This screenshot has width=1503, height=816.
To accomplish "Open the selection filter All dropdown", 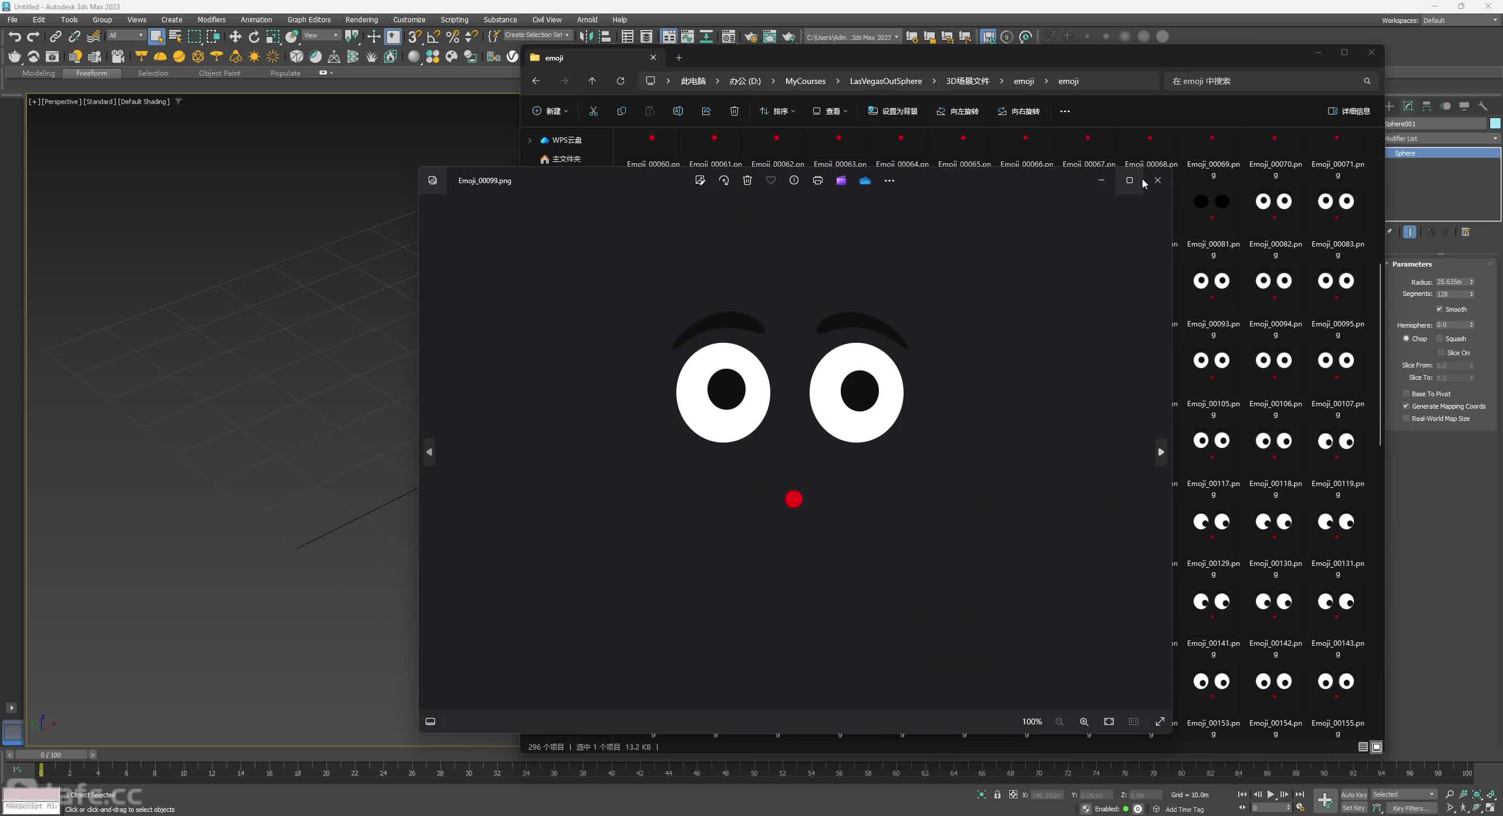I will click(126, 35).
